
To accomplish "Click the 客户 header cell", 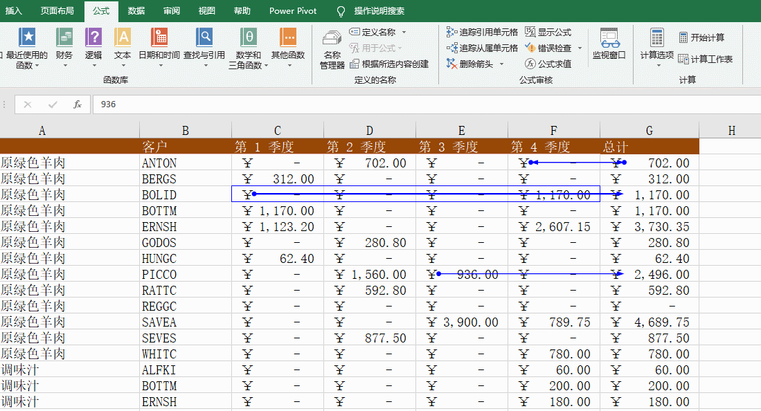I will coord(186,147).
